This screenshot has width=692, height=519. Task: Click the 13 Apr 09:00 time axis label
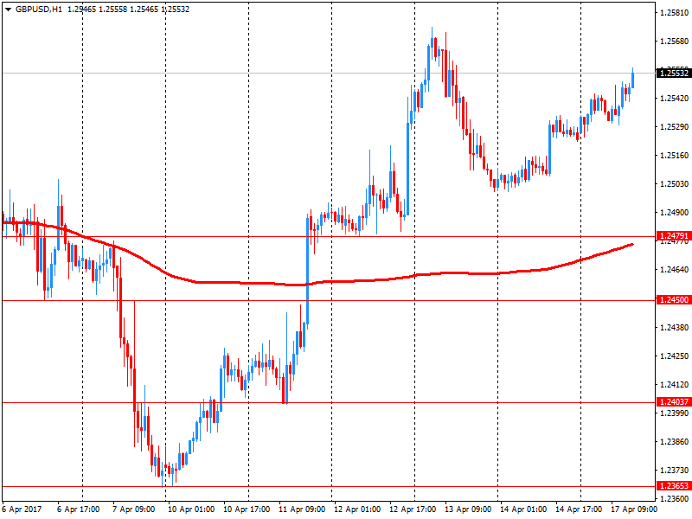(x=468, y=509)
